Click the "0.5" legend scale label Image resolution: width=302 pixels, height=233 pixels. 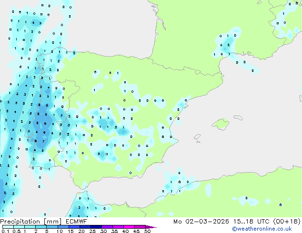click(x=17, y=231)
